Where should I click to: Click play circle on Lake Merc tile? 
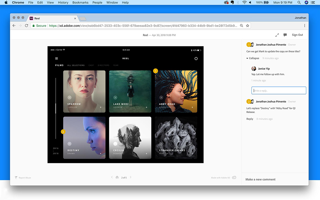click(115, 98)
